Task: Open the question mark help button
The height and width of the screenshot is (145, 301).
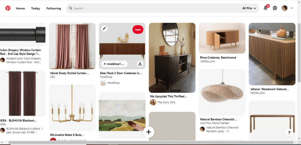Action: coord(290,133)
